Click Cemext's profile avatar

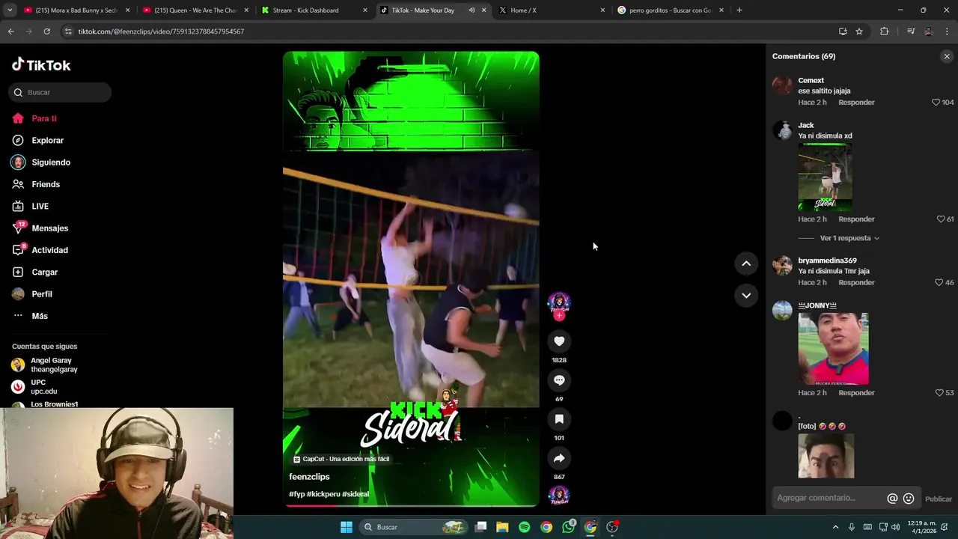(782, 85)
